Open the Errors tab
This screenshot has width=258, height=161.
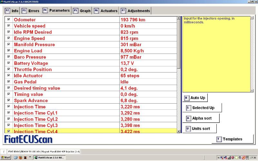point(34,11)
